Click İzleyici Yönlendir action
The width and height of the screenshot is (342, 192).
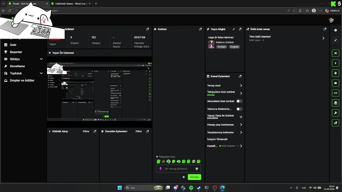217,139
